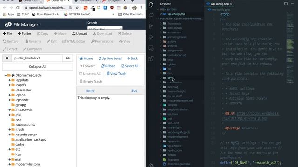Select the dev1 folder in VS Code explorer
This screenshot has width=298, height=167.
click(x=180, y=78)
